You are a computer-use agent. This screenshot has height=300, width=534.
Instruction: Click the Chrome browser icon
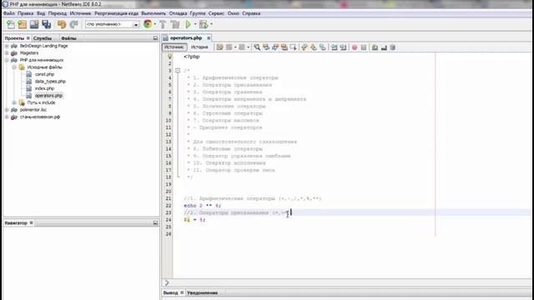tap(148, 24)
